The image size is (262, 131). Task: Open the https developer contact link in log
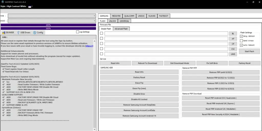[89, 46]
